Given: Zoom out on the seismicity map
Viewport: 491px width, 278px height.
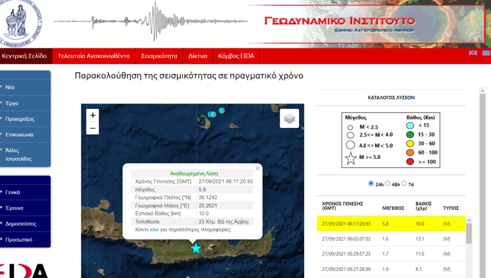Looking at the screenshot, I should click(x=93, y=128).
